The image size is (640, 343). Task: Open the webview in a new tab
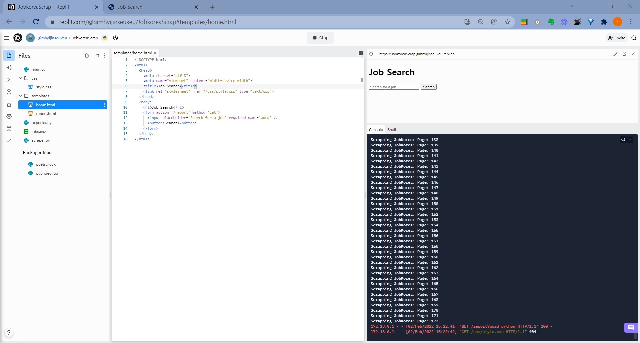coord(625,54)
